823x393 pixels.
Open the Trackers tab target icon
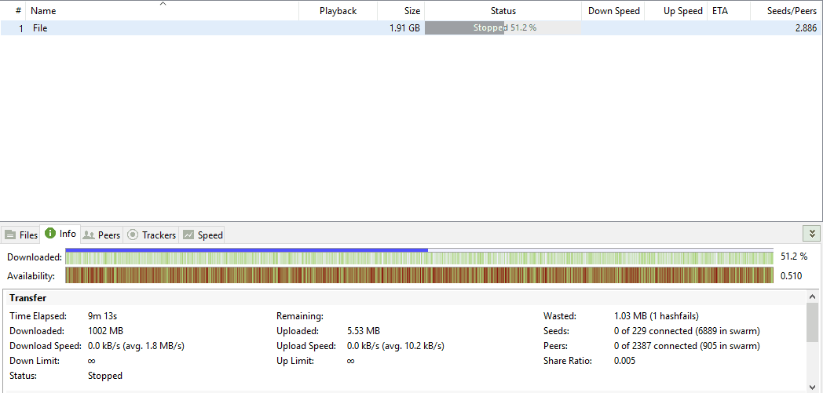point(133,235)
